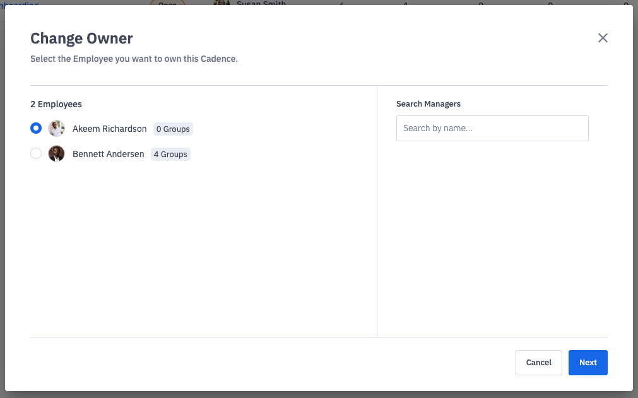Click Akeem Richardson's profile avatar

[56, 128]
